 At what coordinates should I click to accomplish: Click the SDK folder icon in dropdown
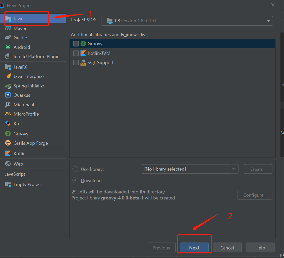(109, 21)
